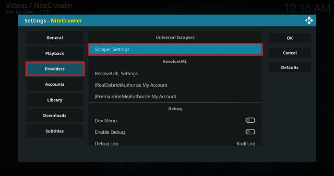Image resolution: width=334 pixels, height=176 pixels.
Task: Confirm settings with OK button
Action: tap(290, 38)
